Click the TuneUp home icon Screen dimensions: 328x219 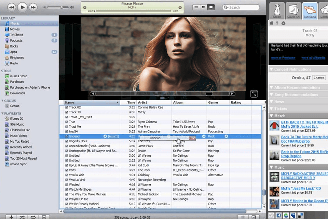(x=272, y=23)
